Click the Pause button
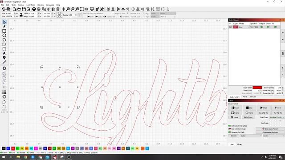Viewport: 285px width, 160px height. [235, 108]
